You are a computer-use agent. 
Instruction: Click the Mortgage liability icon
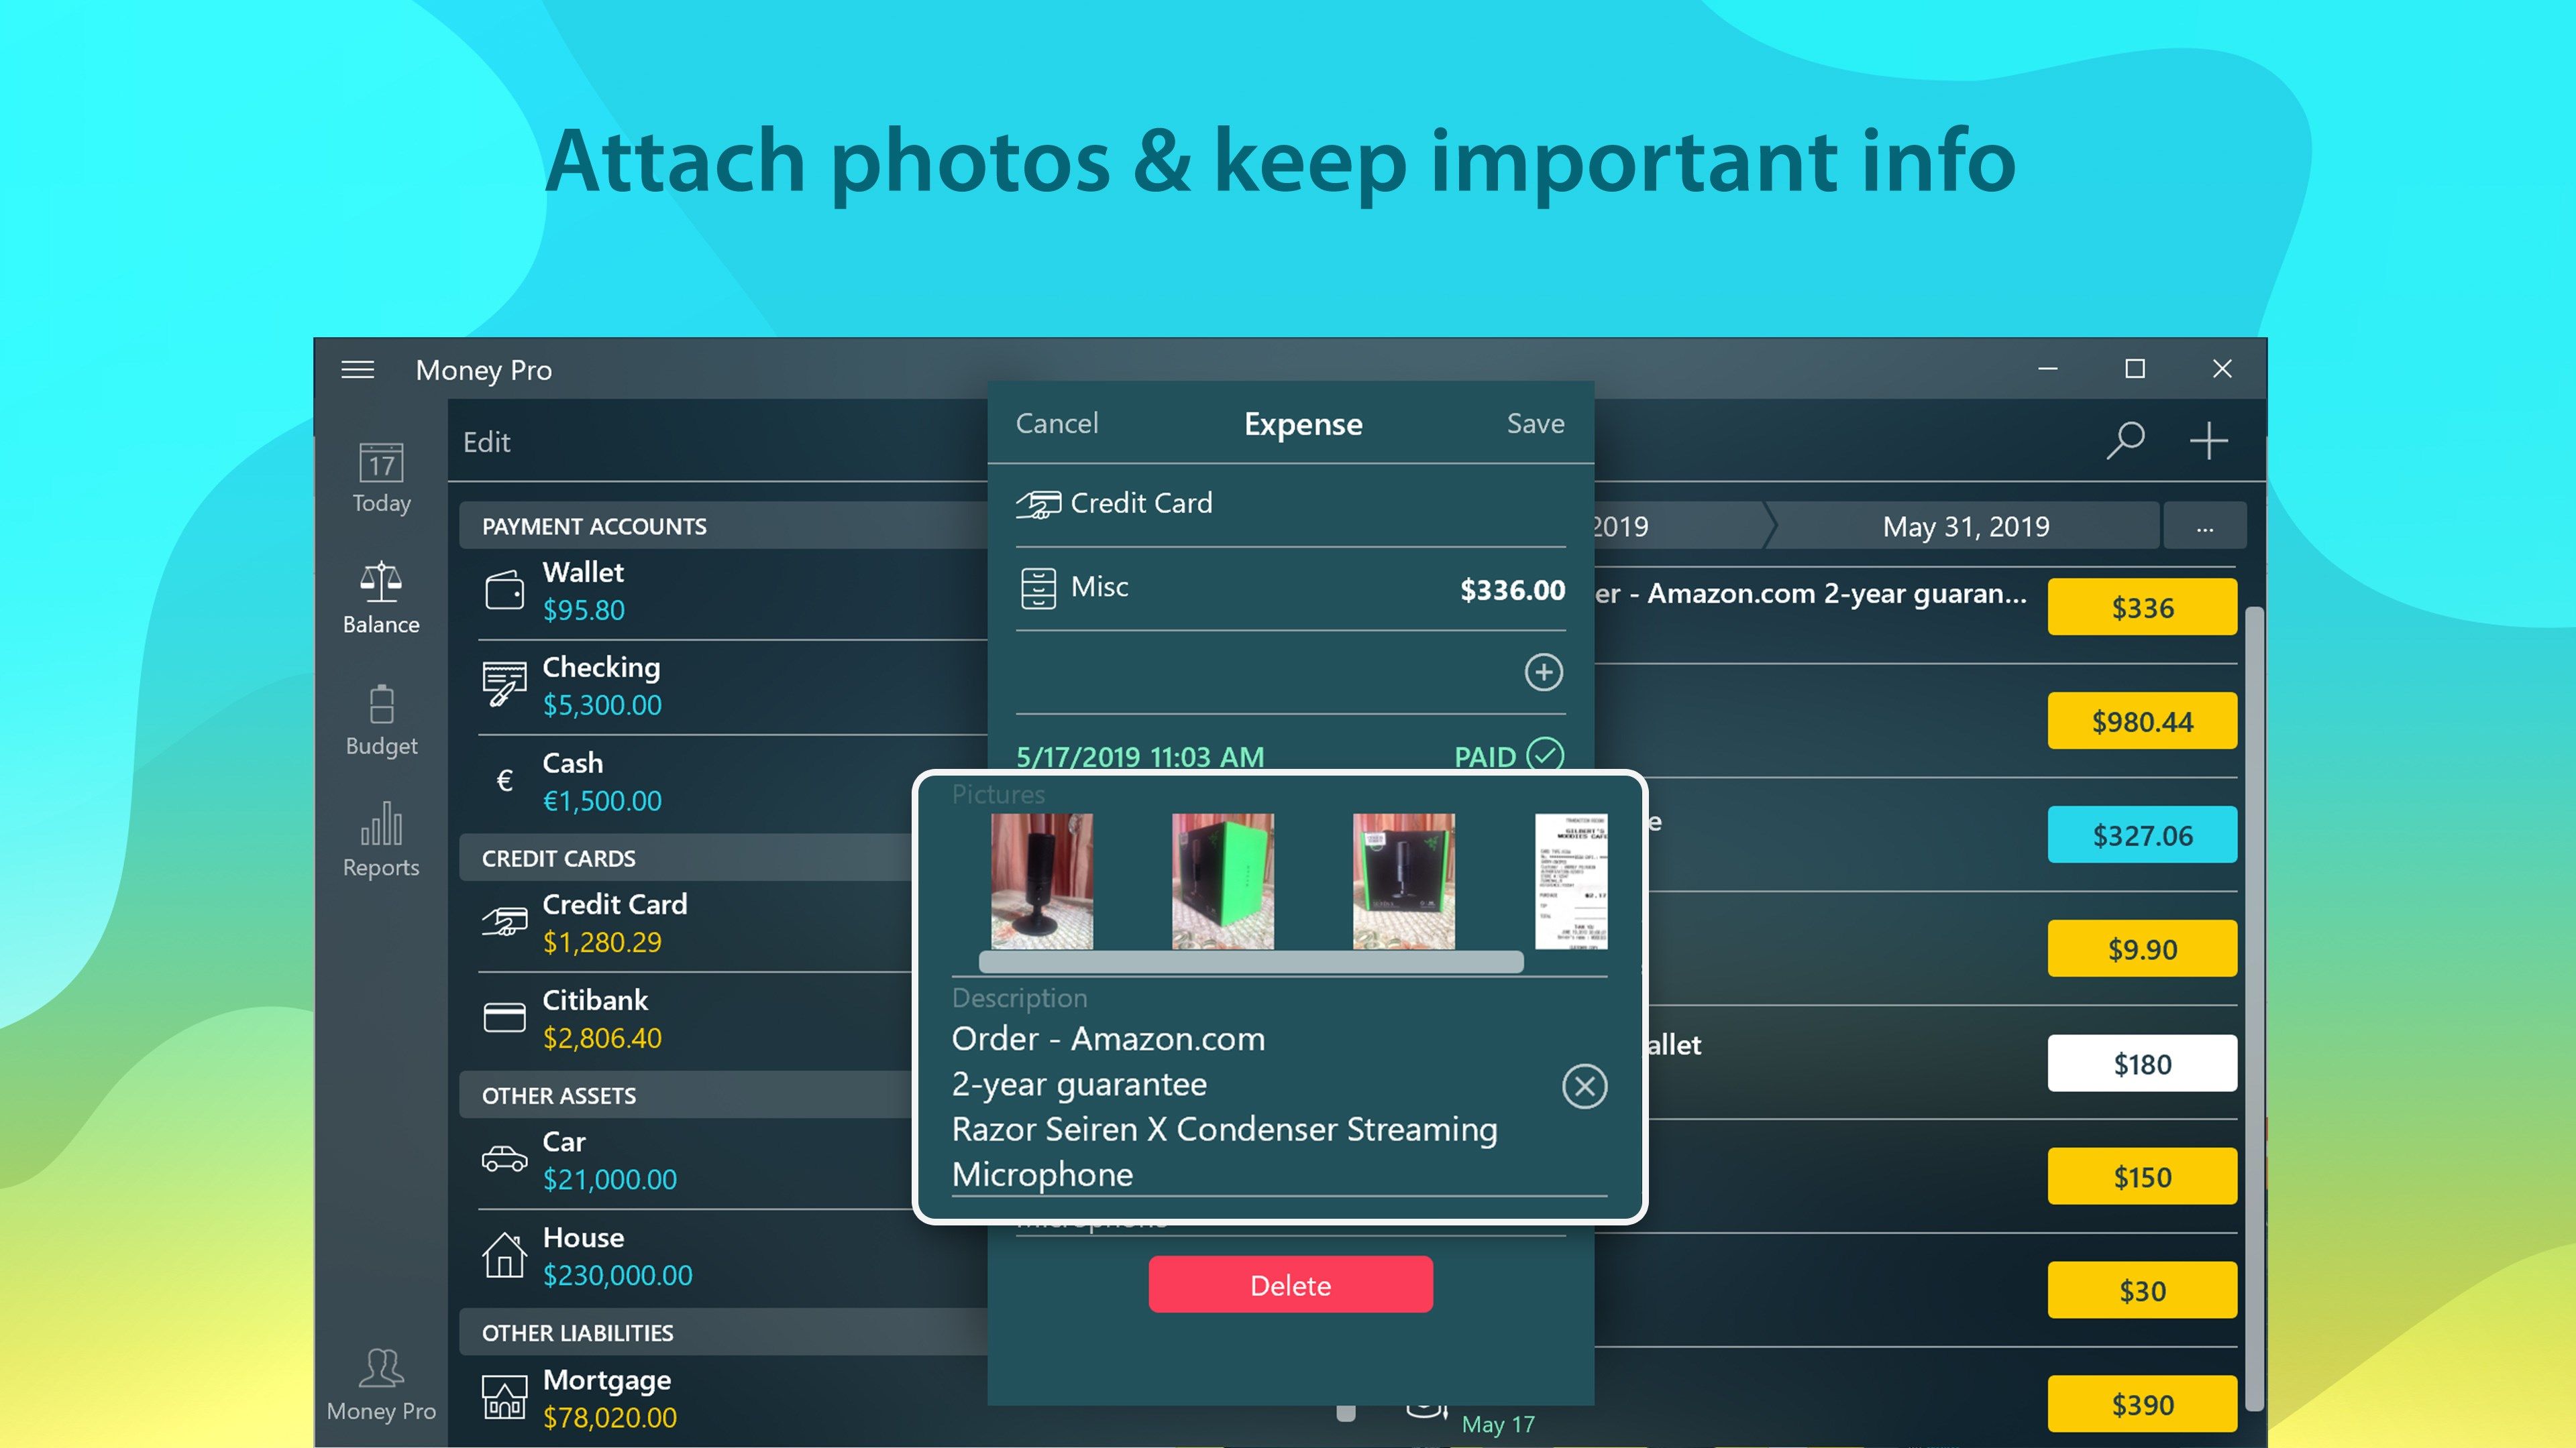point(504,1397)
